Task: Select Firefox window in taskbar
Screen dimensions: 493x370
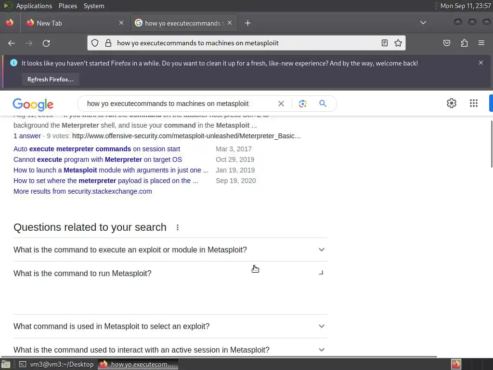Action: (138, 364)
